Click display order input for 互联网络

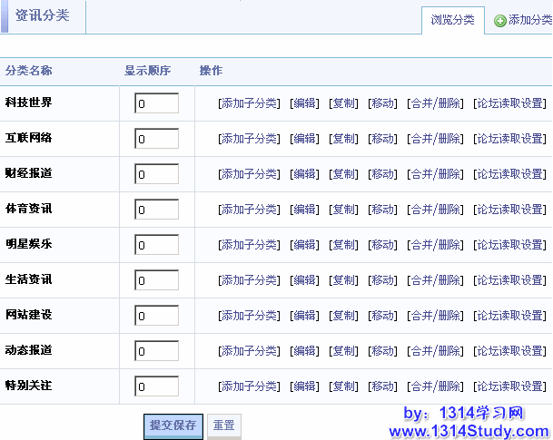156,139
